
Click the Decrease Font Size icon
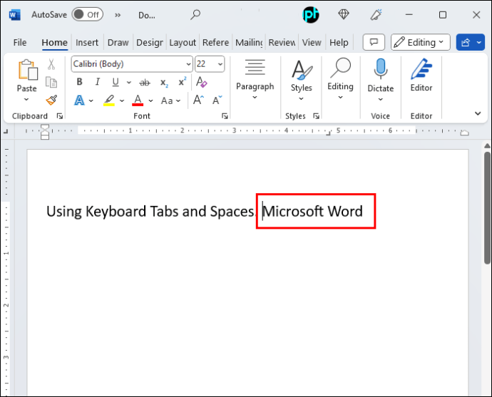[217, 100]
